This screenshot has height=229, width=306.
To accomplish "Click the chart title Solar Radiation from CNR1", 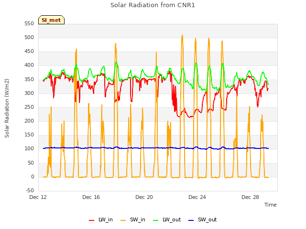I will (x=153, y=5).
